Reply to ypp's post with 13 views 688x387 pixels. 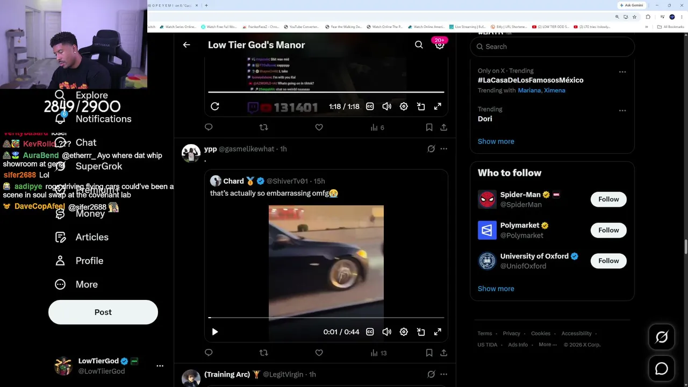tap(209, 353)
